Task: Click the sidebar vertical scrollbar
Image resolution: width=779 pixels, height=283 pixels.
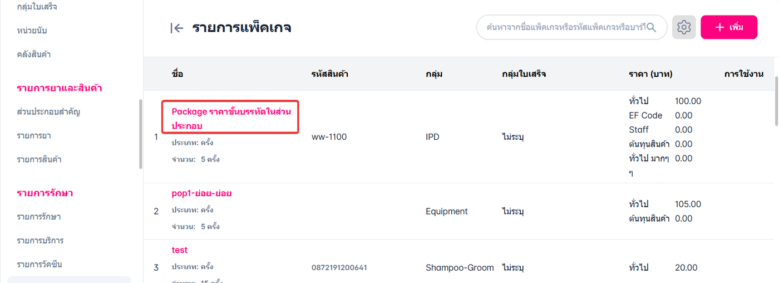Action: click(140, 134)
